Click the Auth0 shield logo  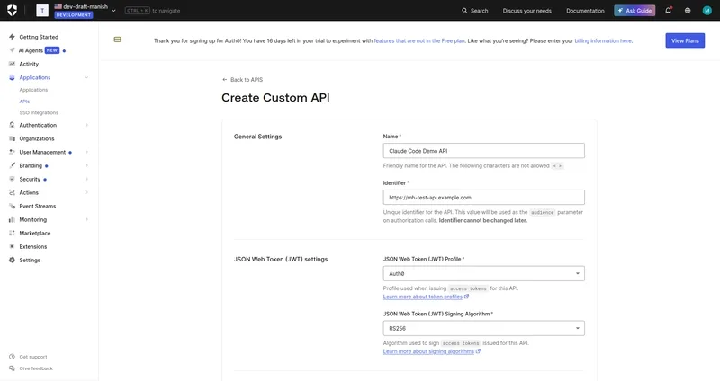click(13, 11)
